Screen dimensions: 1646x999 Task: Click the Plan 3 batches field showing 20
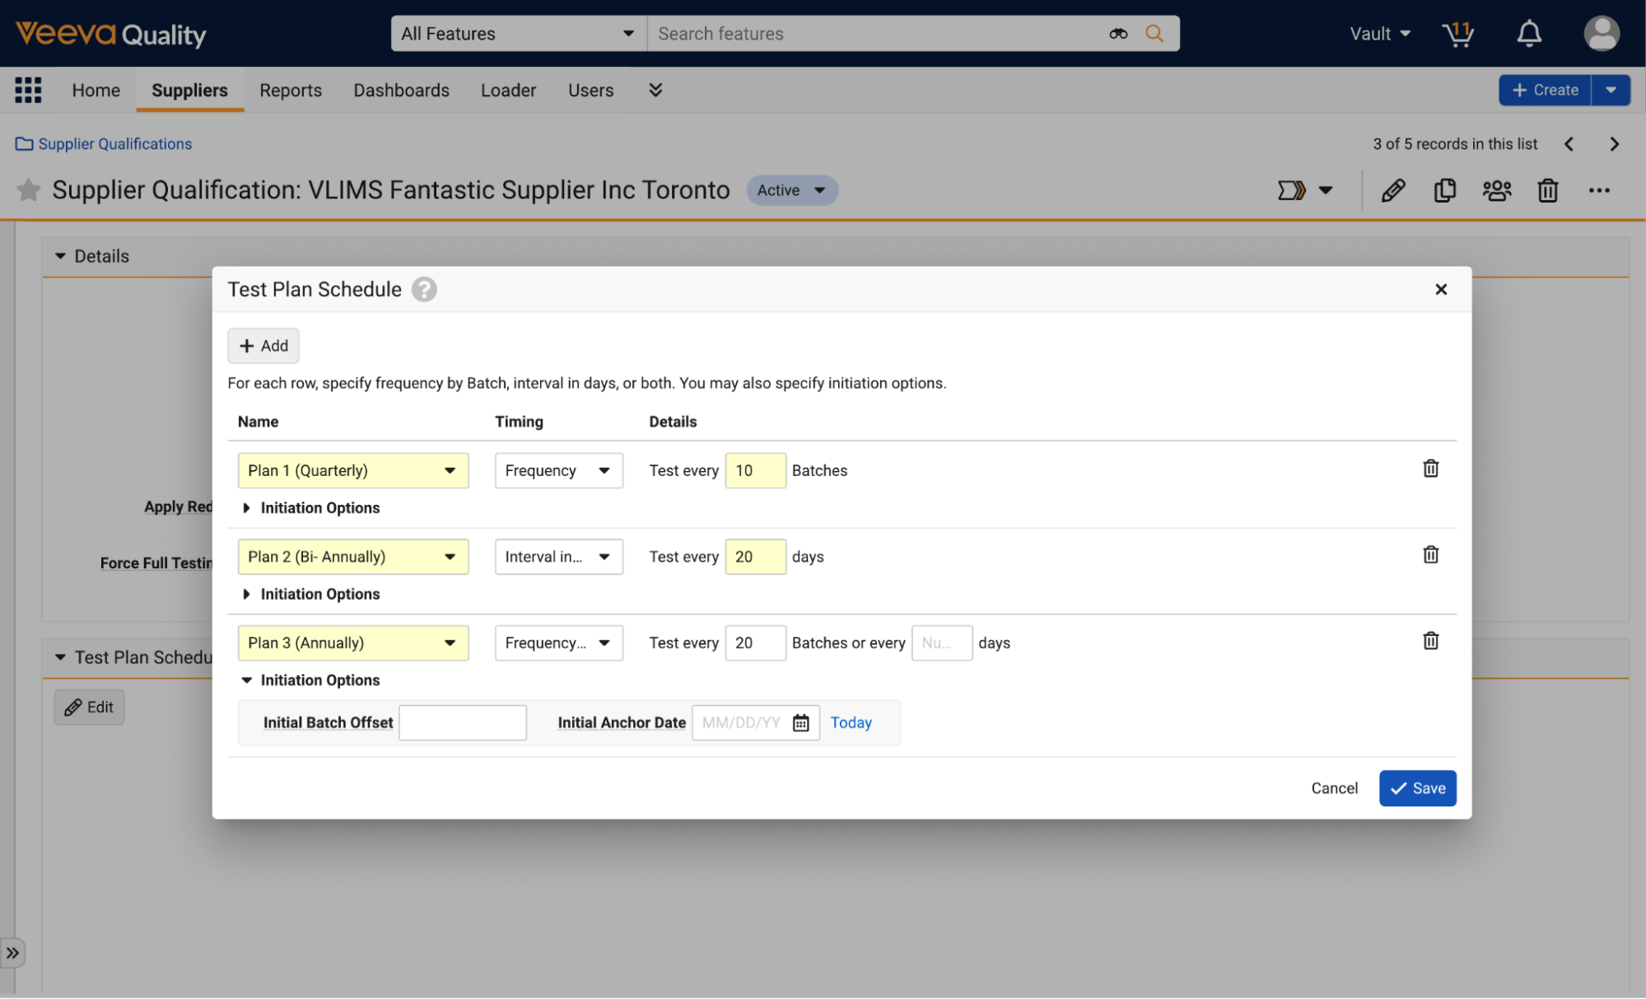point(755,643)
